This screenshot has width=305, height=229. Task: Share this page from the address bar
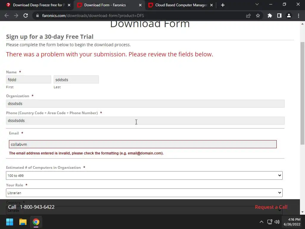point(248,16)
